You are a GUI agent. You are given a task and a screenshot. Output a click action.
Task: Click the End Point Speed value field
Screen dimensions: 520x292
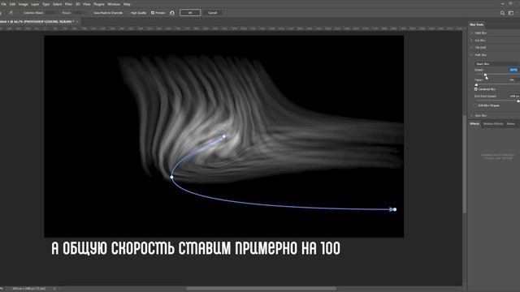[514, 97]
